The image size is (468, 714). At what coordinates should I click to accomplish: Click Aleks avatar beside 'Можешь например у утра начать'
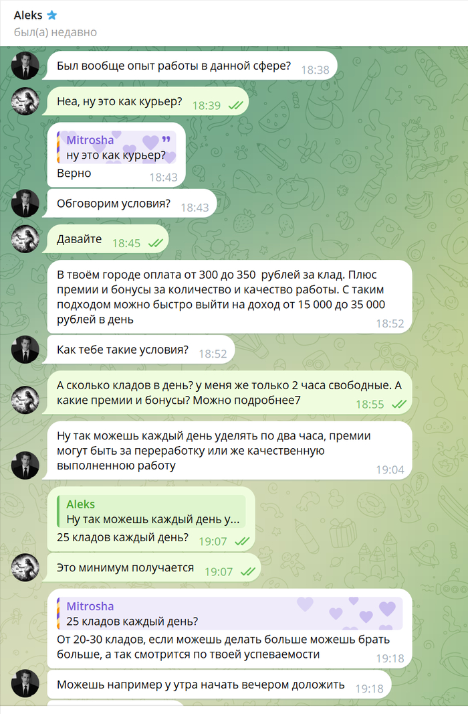[x=25, y=684]
